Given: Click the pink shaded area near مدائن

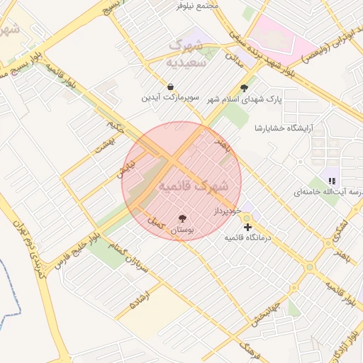Looking at the screenshot, I should click(282, 41).
